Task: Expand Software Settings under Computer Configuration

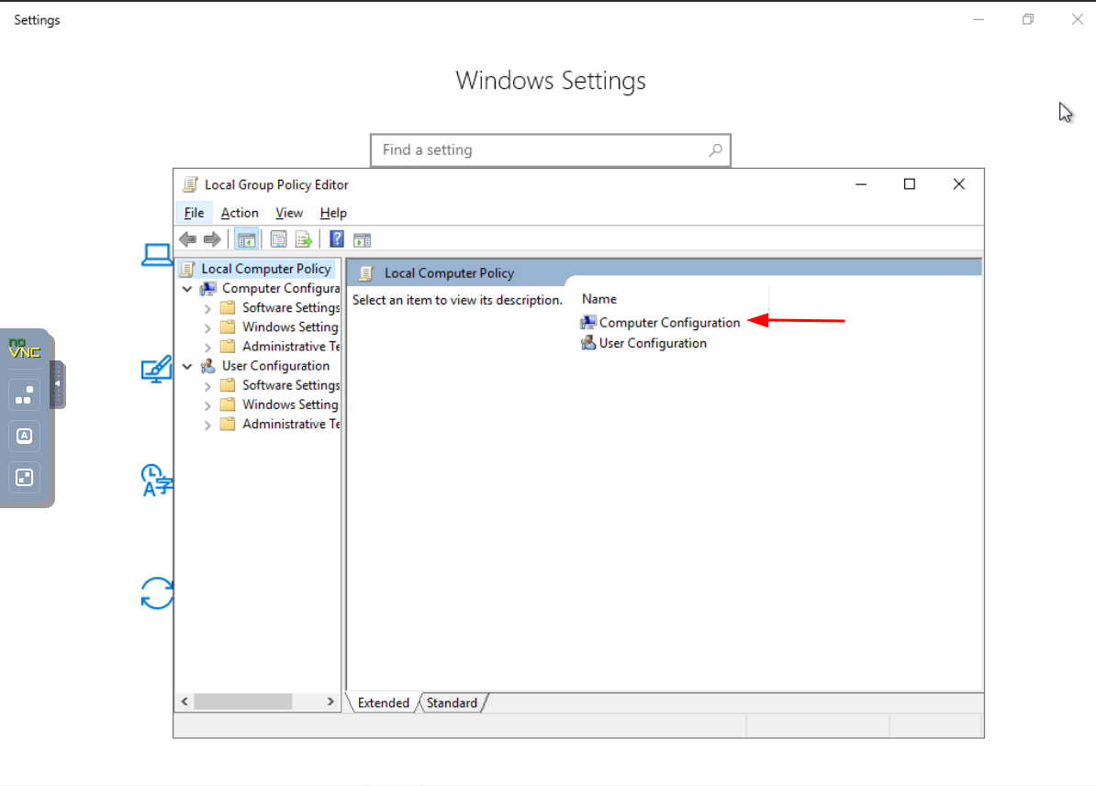Action: (207, 308)
